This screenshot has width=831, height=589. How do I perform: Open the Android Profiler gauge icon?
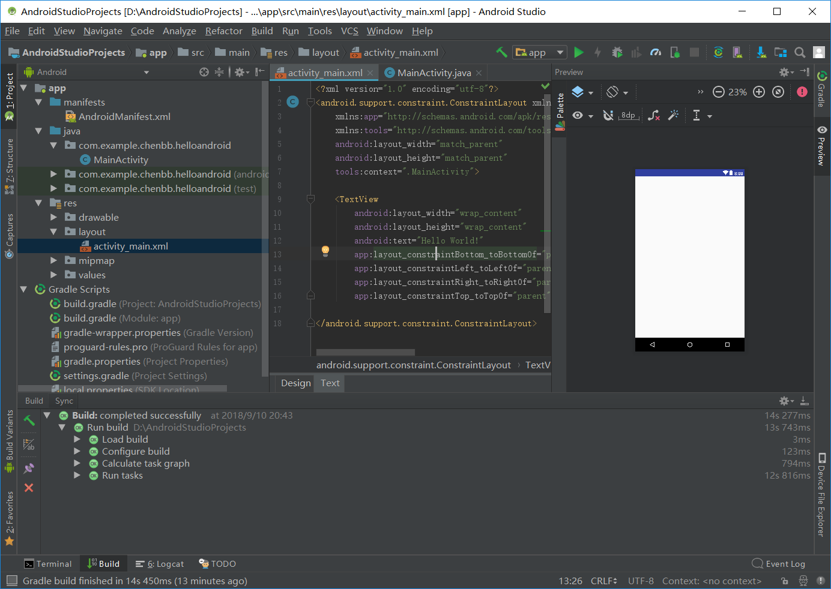(656, 52)
